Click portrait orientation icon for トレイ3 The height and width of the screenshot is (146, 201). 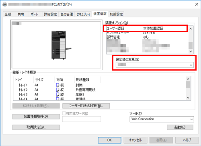(x=57, y=94)
